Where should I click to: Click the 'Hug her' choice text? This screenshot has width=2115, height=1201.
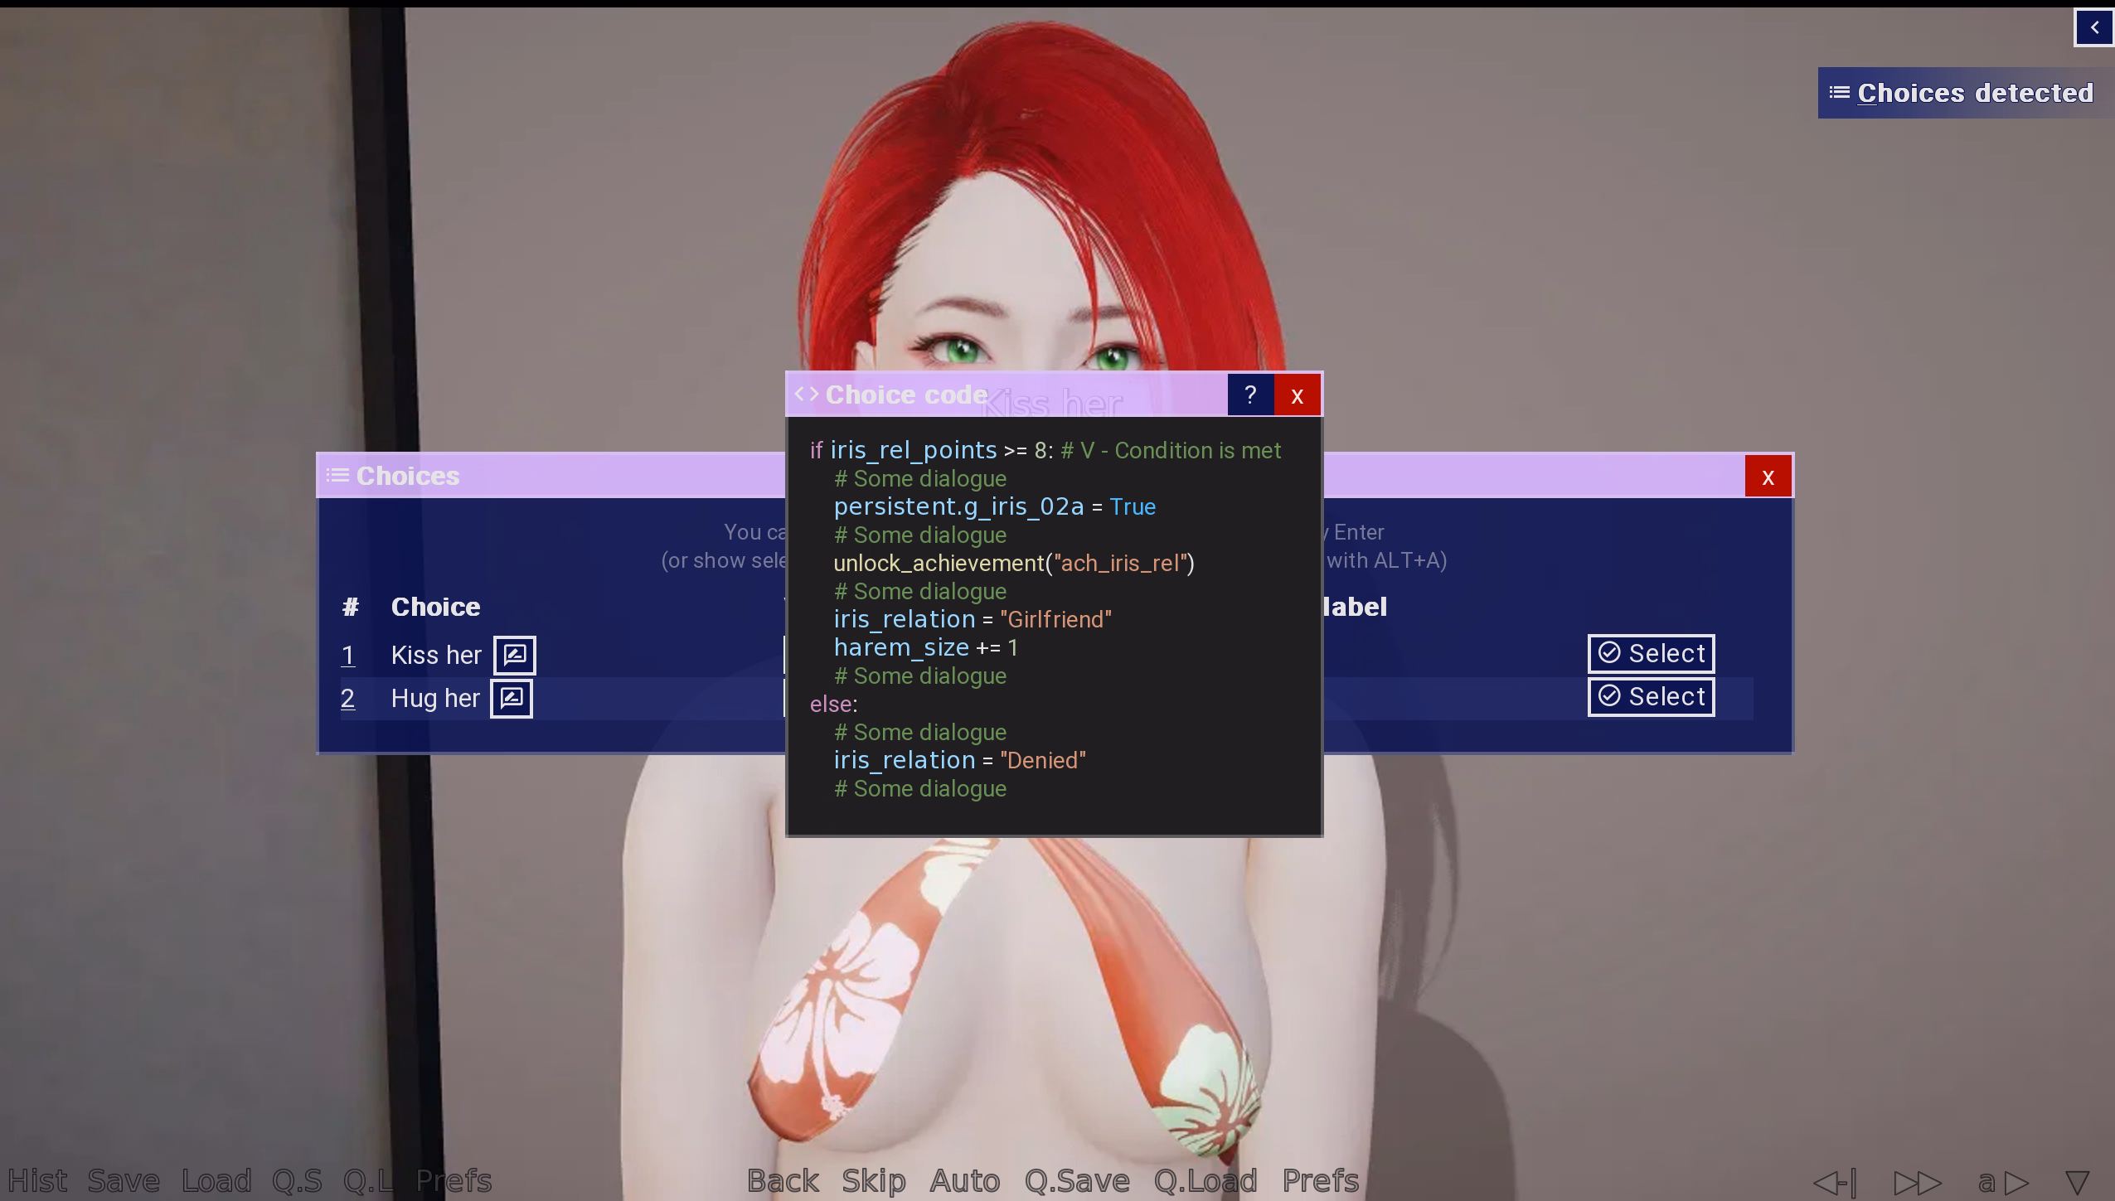(435, 698)
